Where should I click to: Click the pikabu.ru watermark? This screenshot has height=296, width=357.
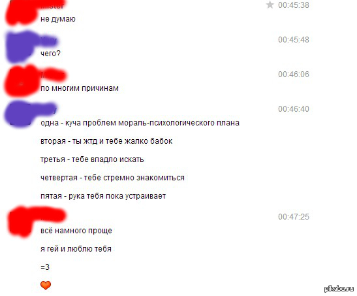point(339,288)
